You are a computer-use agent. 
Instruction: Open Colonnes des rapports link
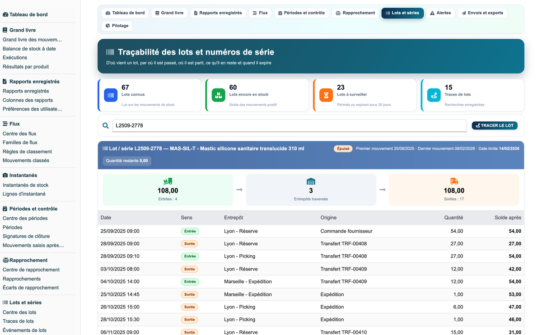pos(28,100)
